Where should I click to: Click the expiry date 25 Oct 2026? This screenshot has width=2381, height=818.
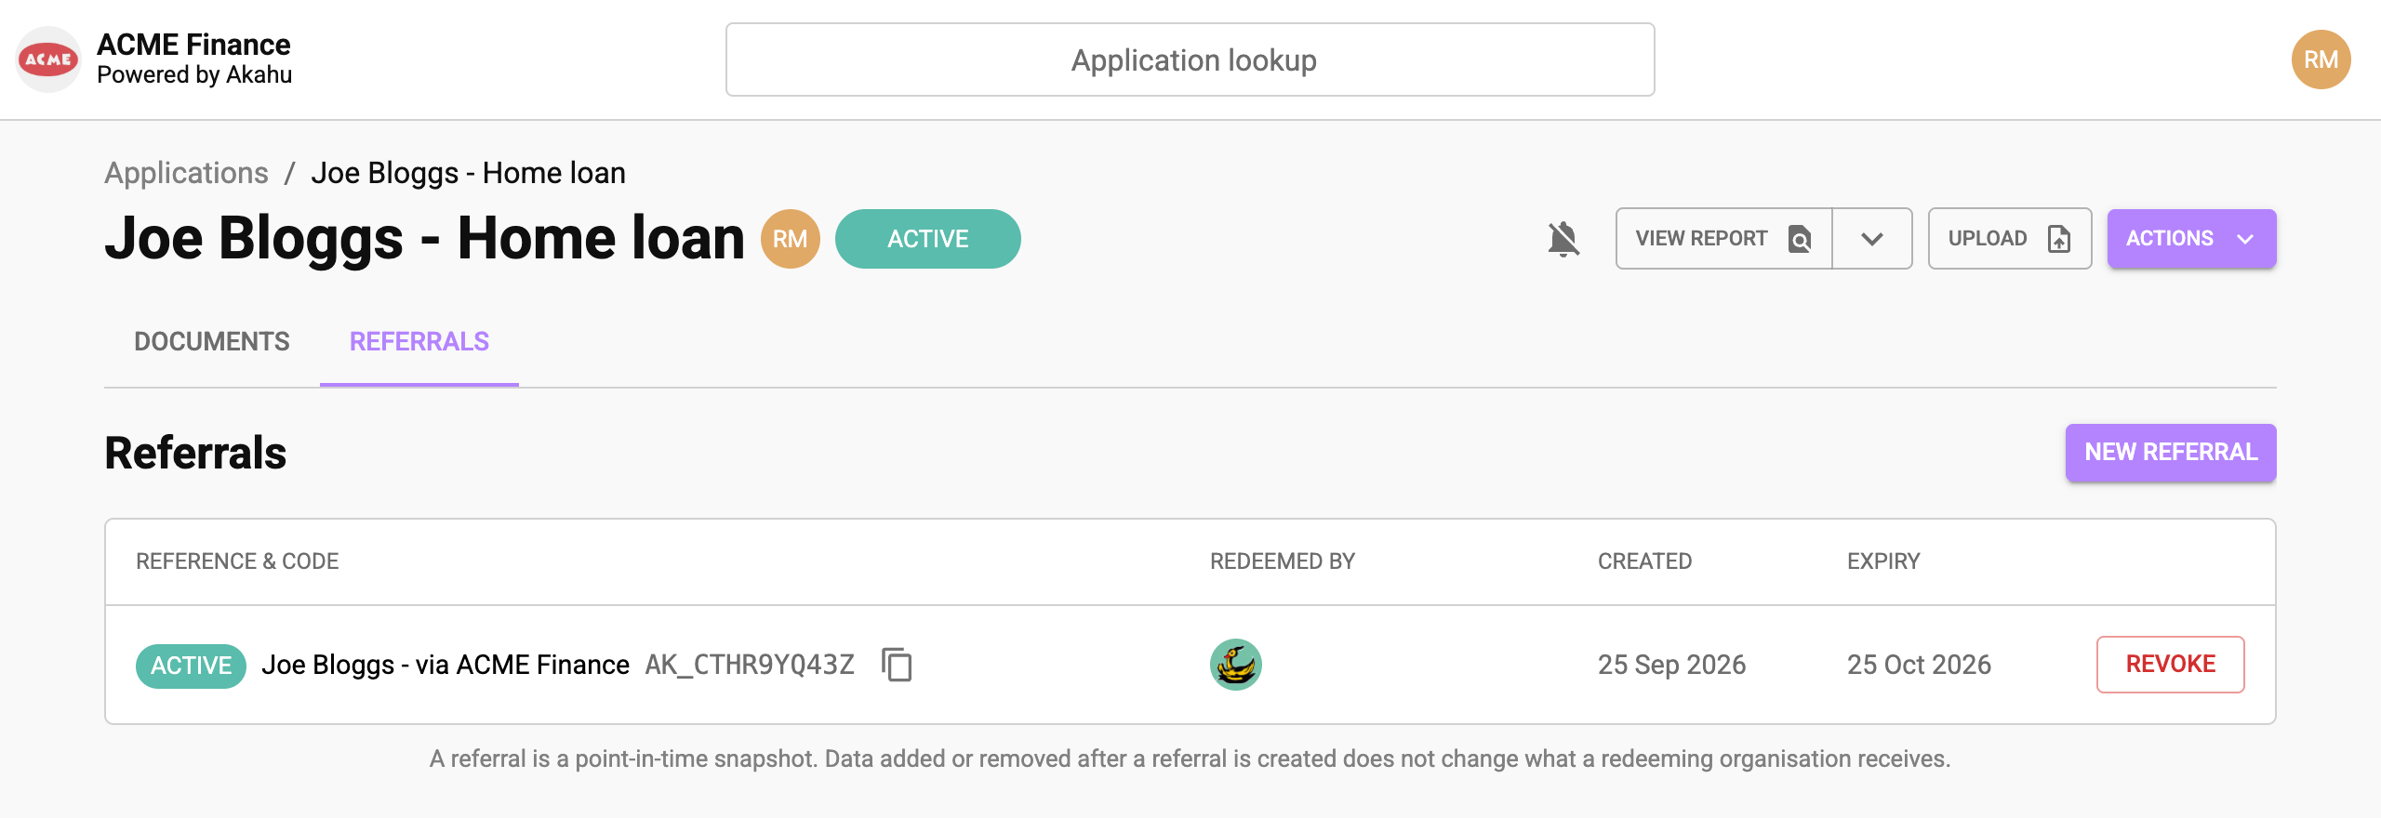tap(1919, 665)
